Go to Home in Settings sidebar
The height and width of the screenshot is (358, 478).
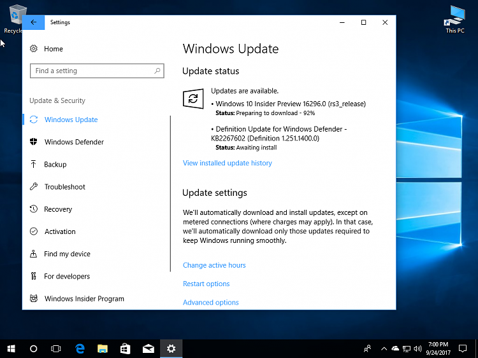[x=54, y=49]
